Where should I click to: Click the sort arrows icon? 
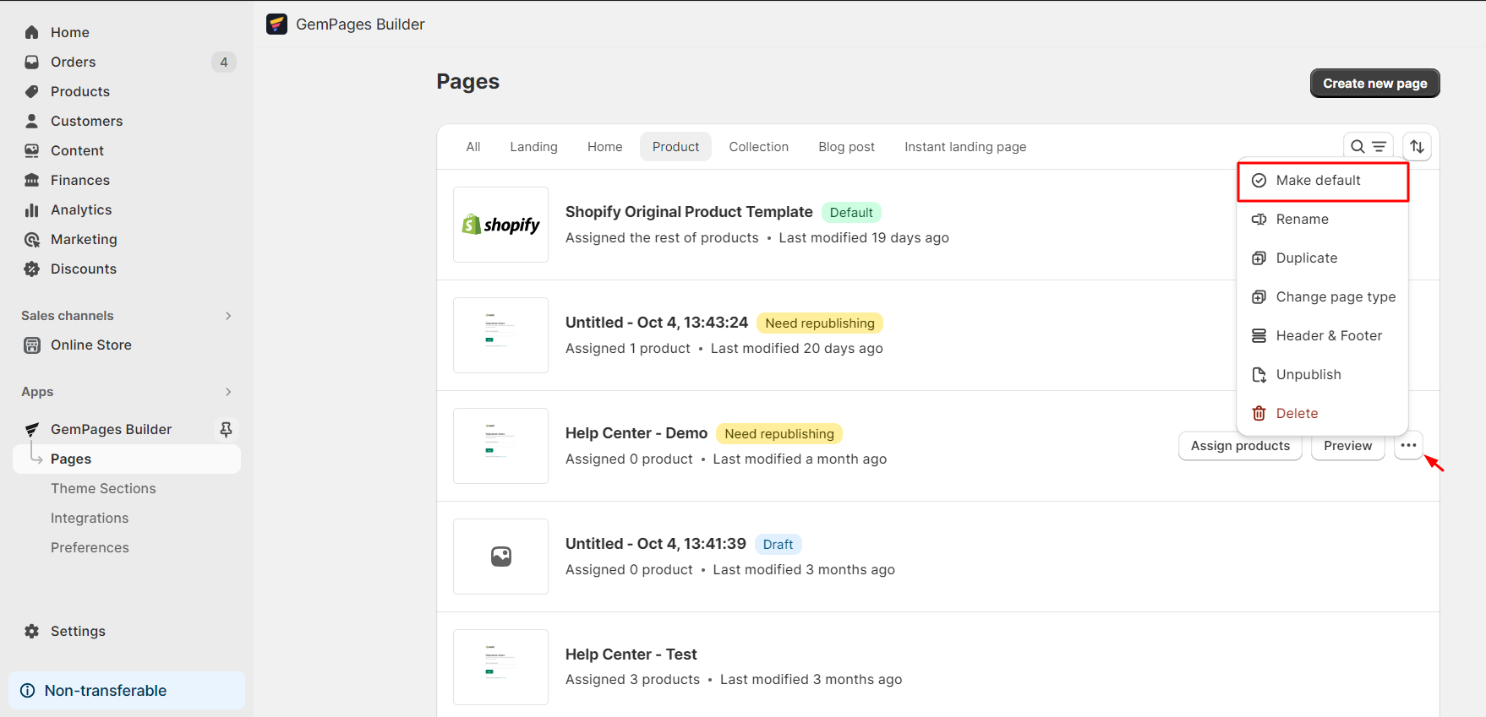(1417, 146)
